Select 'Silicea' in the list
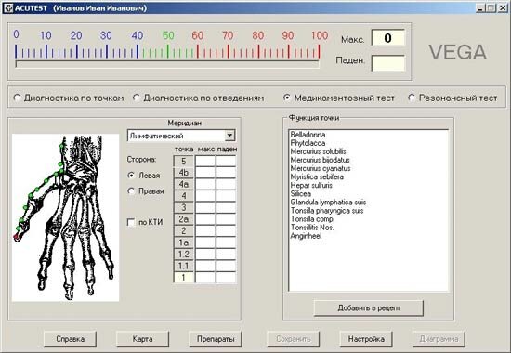The image size is (511, 353). pyautogui.click(x=300, y=194)
